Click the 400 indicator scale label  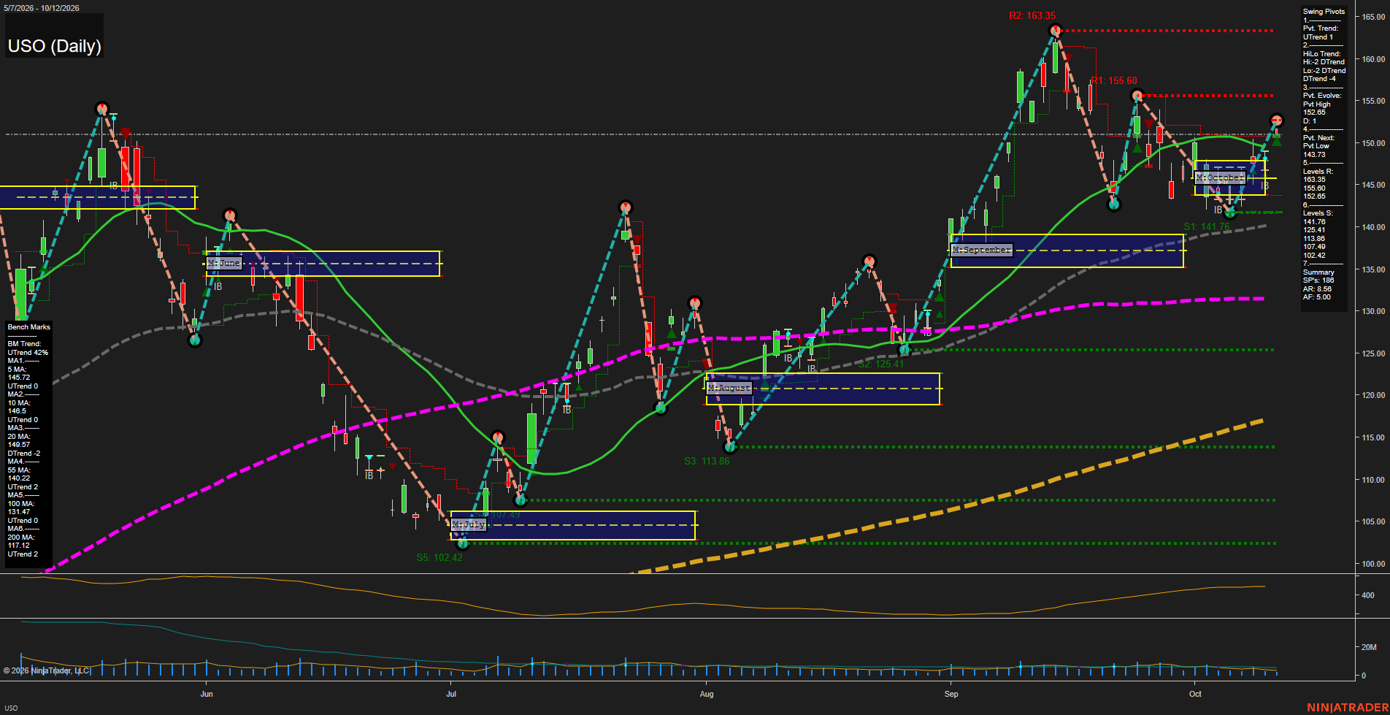coord(1368,595)
